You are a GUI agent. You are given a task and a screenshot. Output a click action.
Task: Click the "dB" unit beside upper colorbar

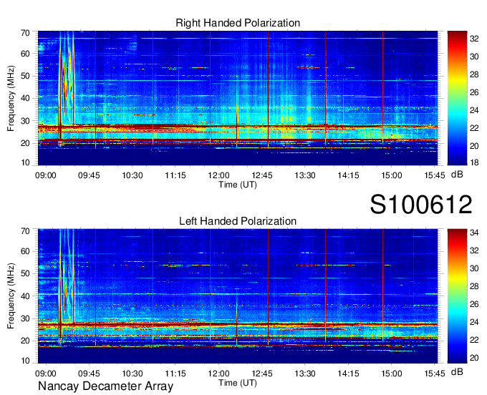click(x=457, y=175)
